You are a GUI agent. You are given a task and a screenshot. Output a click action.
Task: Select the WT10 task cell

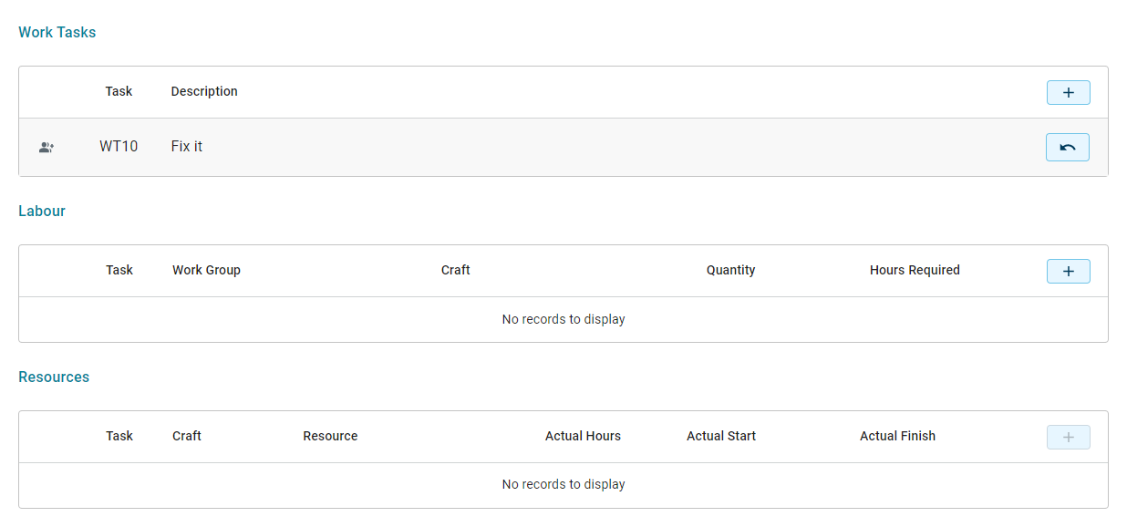pyautogui.click(x=119, y=146)
